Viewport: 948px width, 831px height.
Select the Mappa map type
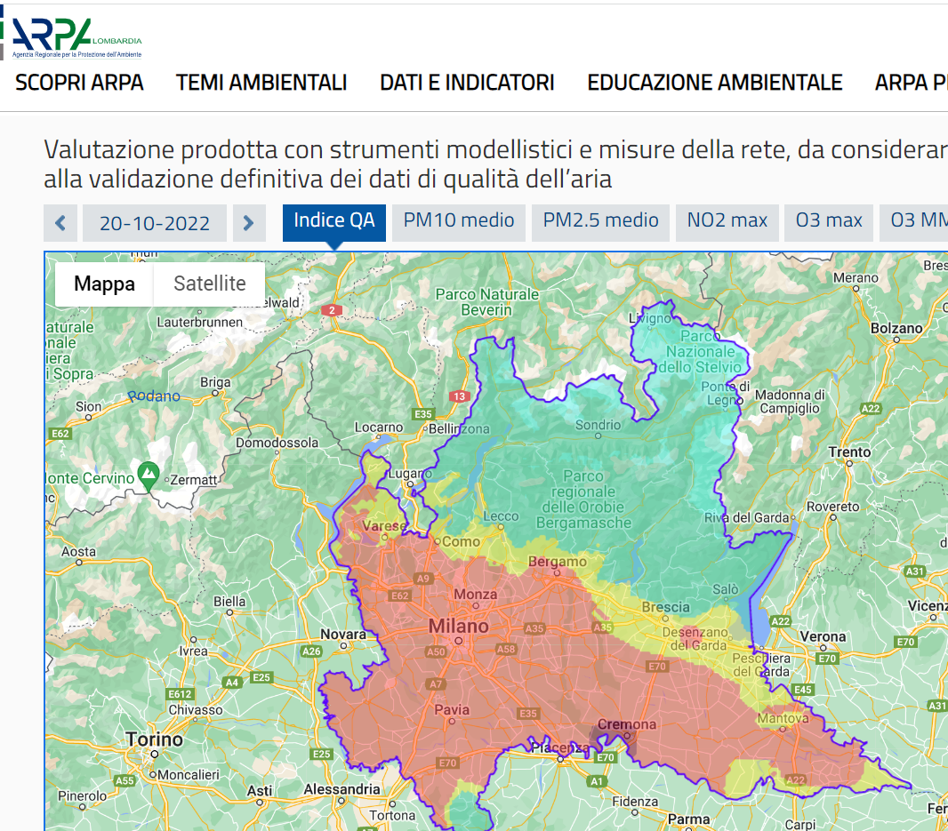104,284
